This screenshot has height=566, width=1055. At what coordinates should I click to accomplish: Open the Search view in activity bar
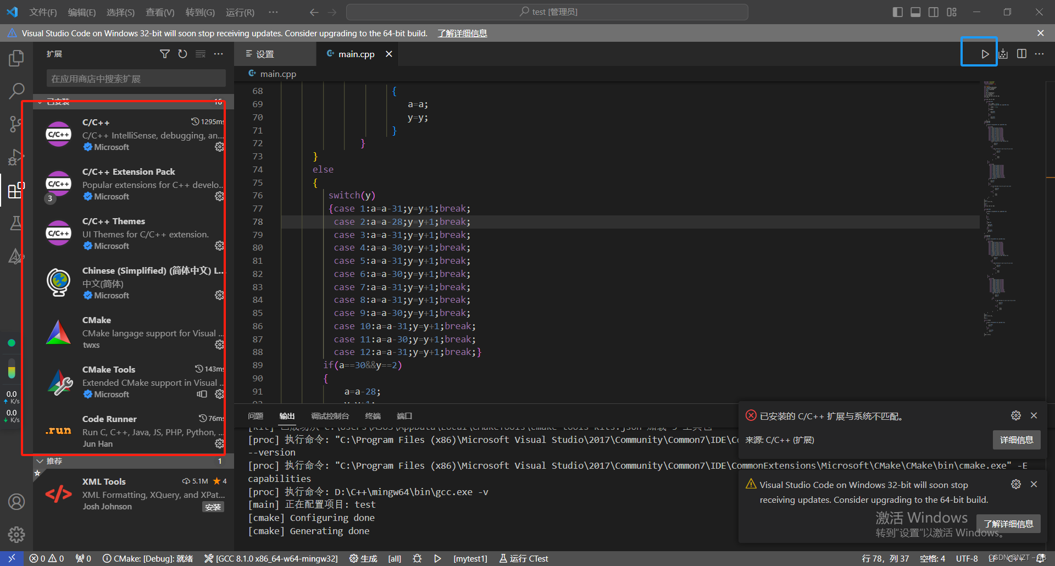(16, 91)
